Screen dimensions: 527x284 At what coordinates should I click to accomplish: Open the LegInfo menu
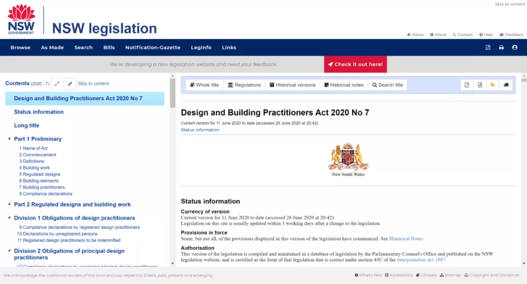201,47
